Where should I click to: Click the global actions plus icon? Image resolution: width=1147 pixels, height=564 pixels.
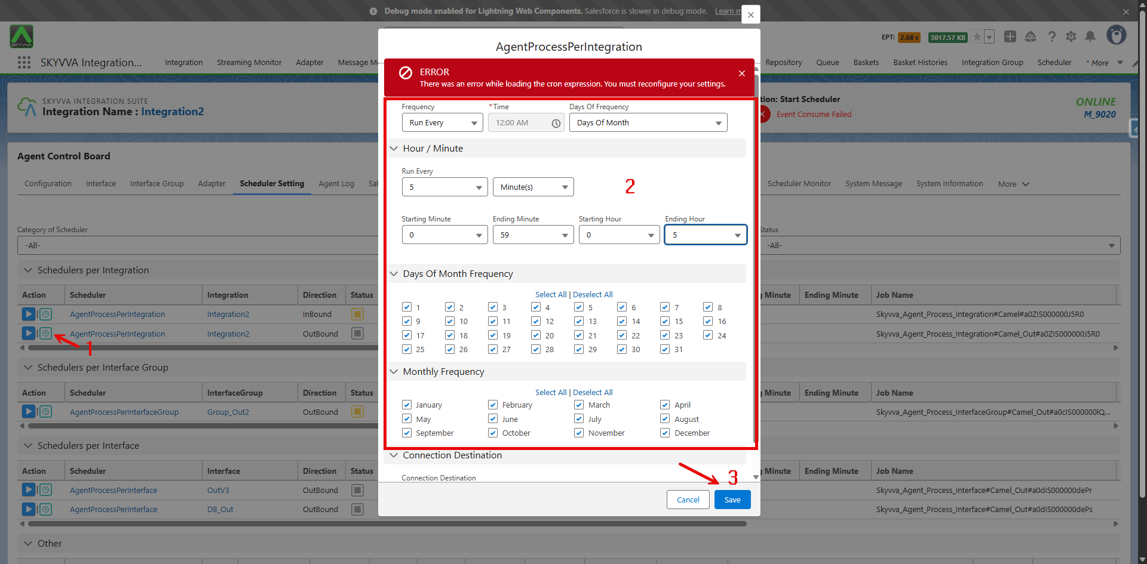tap(1010, 37)
